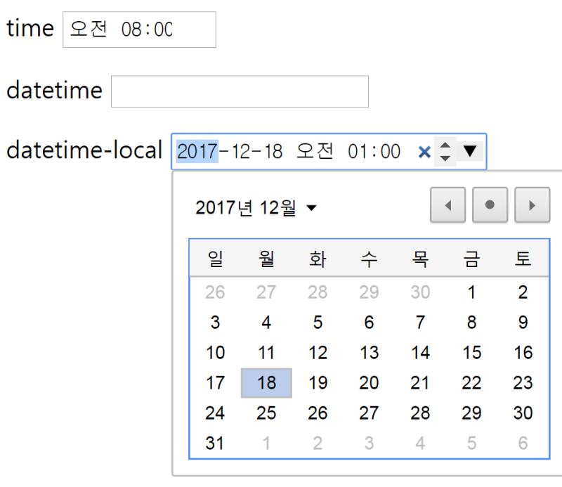Select December 25 on the calendar
The image size is (562, 487).
[266, 413]
